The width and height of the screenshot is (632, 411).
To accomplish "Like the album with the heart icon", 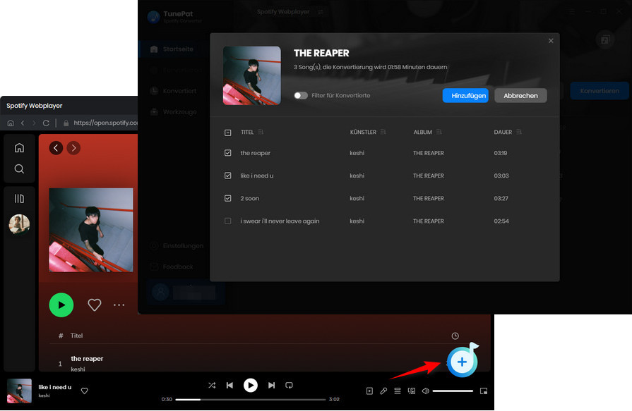I will (95, 305).
